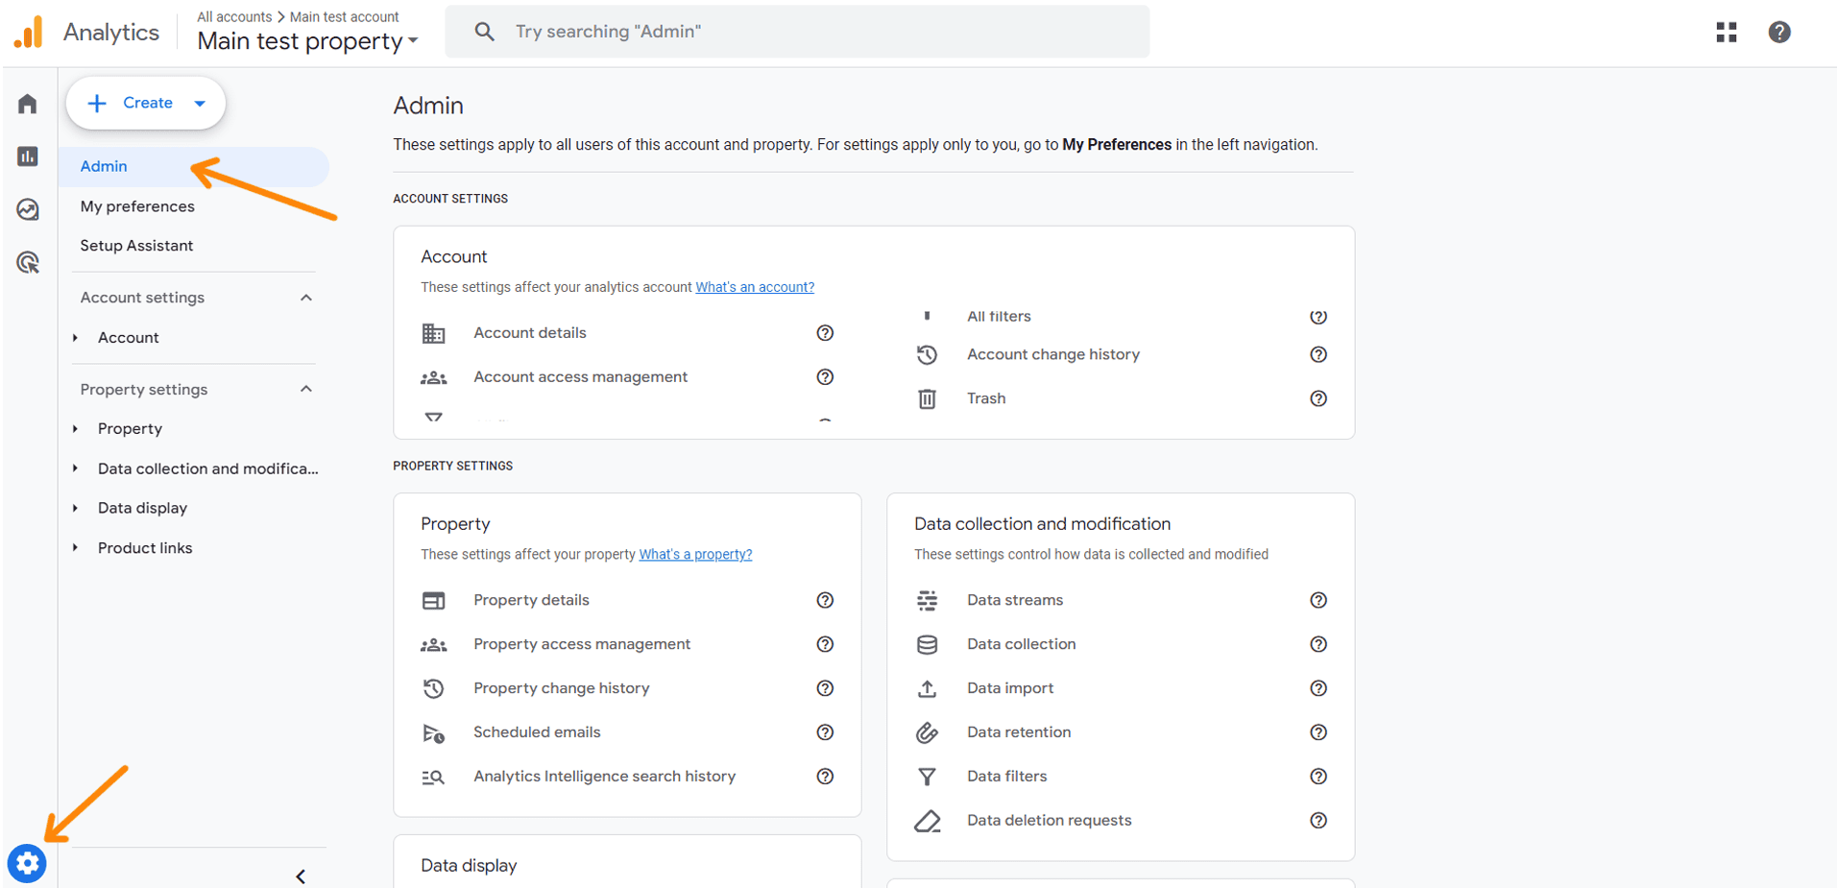Collapse the side navigation panel chevron

301,876
